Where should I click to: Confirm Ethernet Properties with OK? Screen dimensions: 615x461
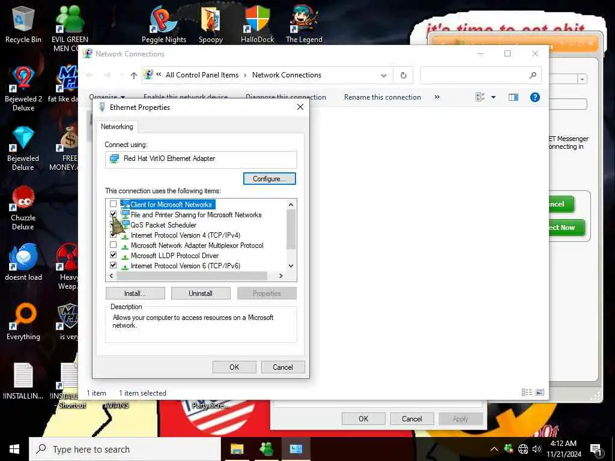234,367
